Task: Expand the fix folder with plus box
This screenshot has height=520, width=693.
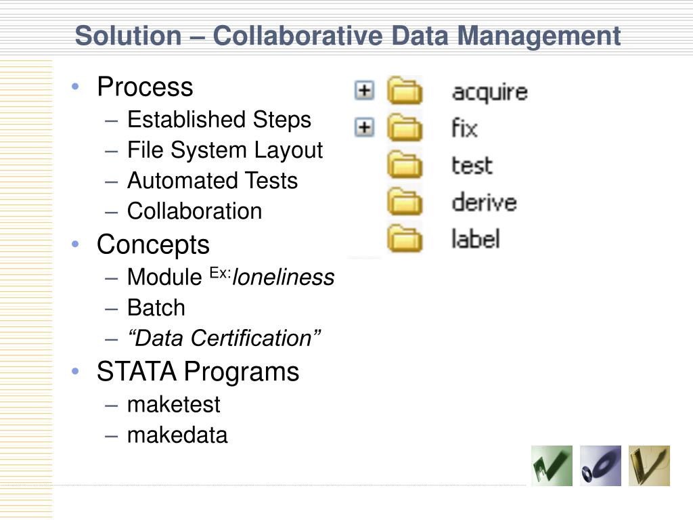Action: [x=364, y=127]
